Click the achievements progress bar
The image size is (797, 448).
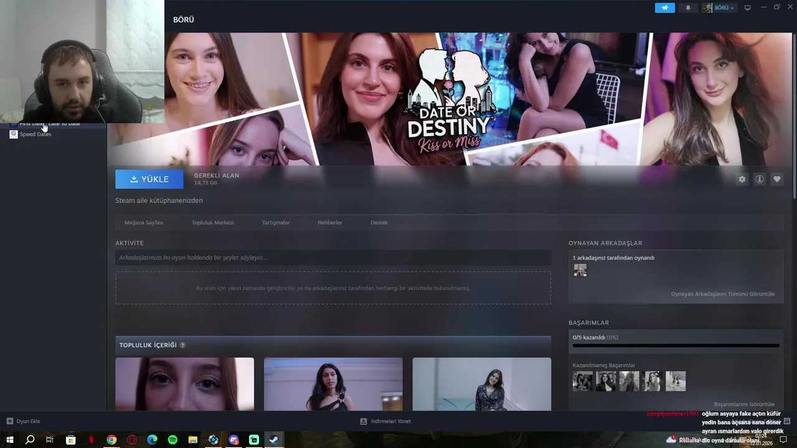[676, 345]
